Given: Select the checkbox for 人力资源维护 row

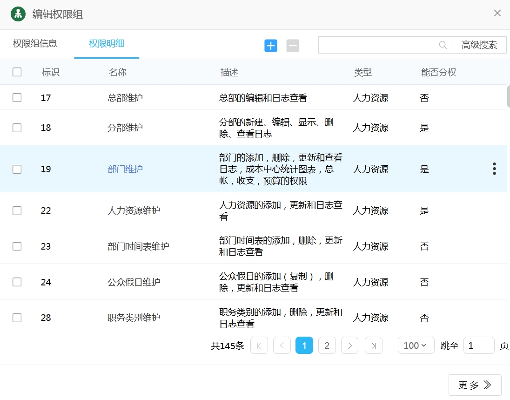Looking at the screenshot, I should pyautogui.click(x=17, y=210).
